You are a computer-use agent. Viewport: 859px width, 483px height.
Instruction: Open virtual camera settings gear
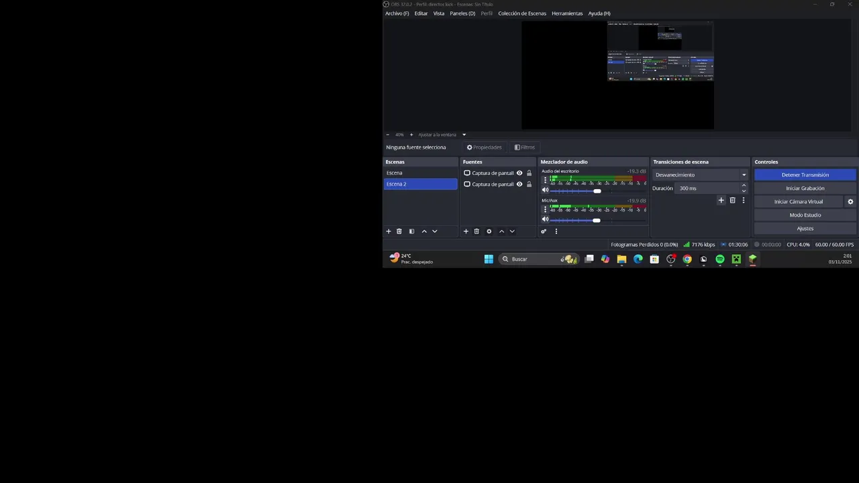pos(850,202)
